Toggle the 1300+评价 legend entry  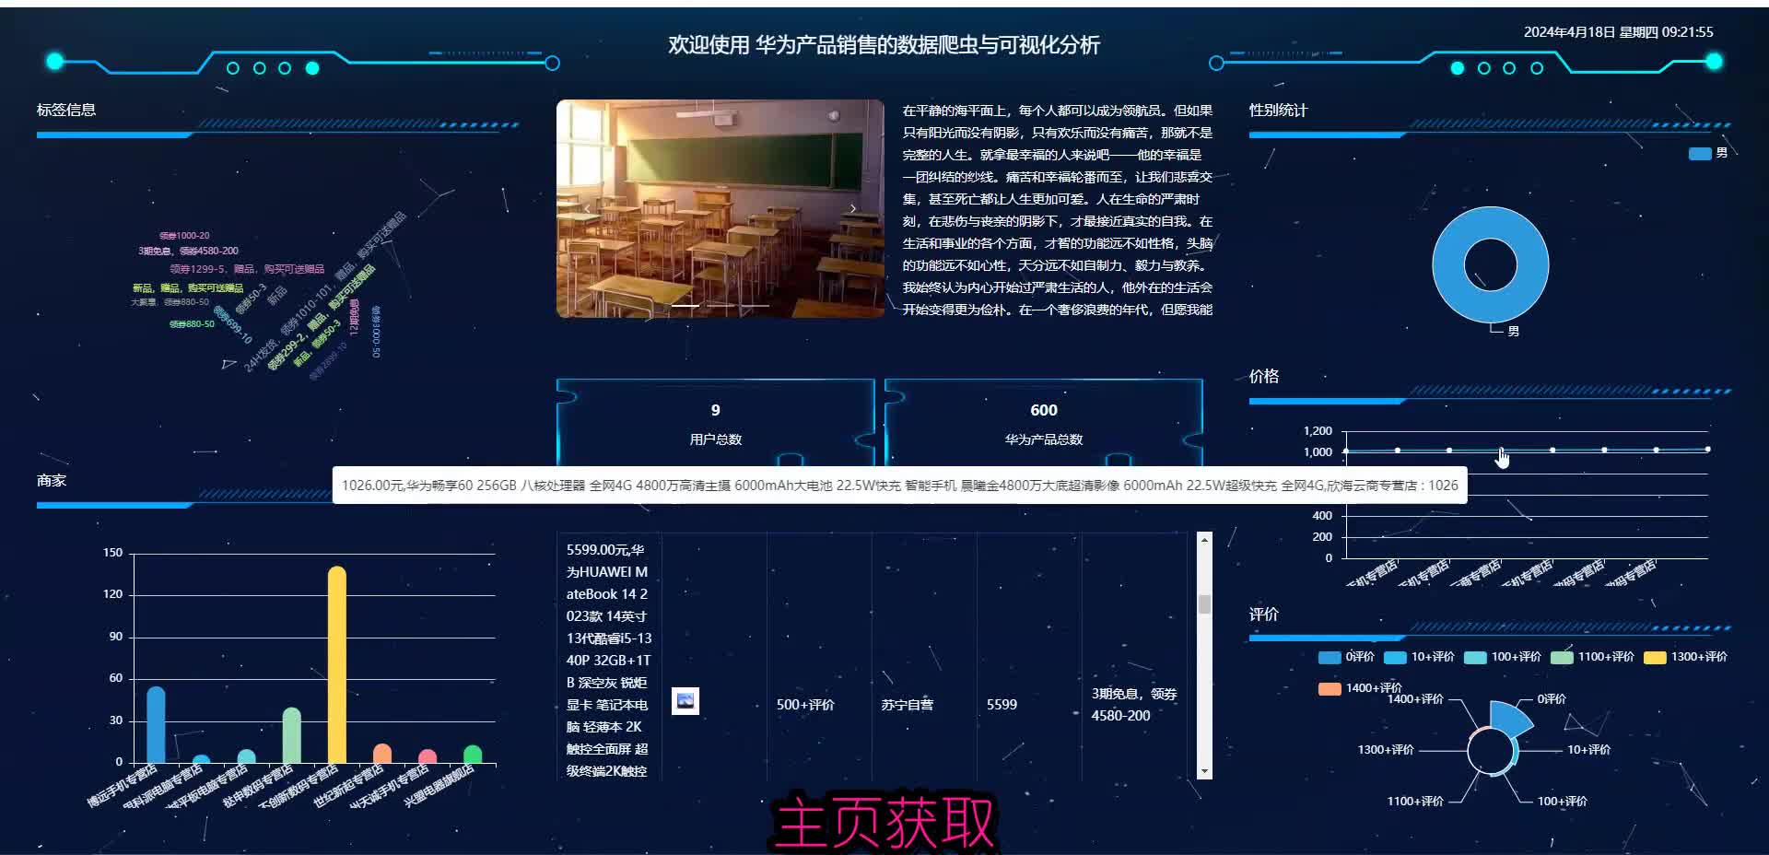click(x=1685, y=657)
